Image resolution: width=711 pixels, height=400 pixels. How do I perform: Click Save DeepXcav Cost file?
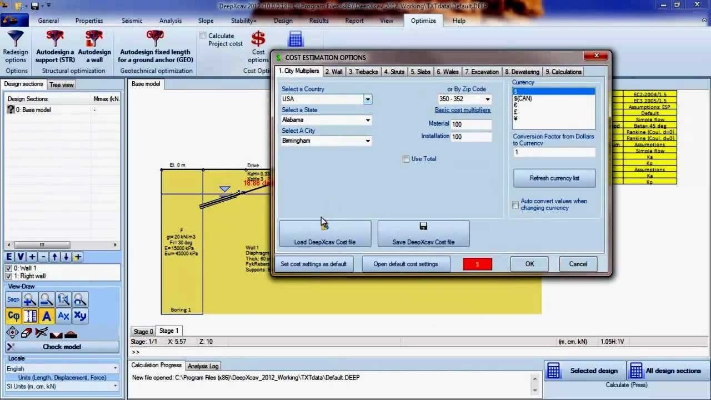(423, 233)
